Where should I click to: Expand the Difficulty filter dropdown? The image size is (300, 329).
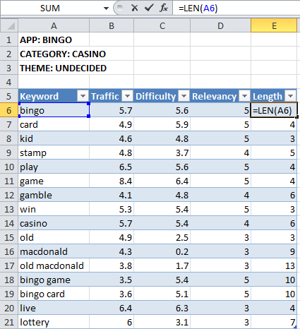point(184,96)
